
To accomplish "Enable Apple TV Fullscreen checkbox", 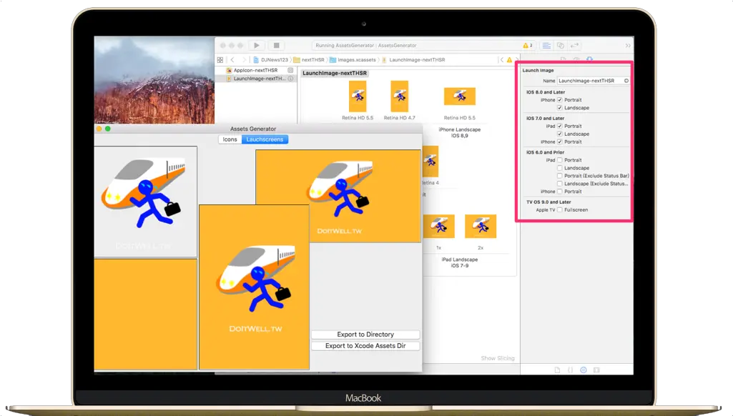I will point(560,210).
